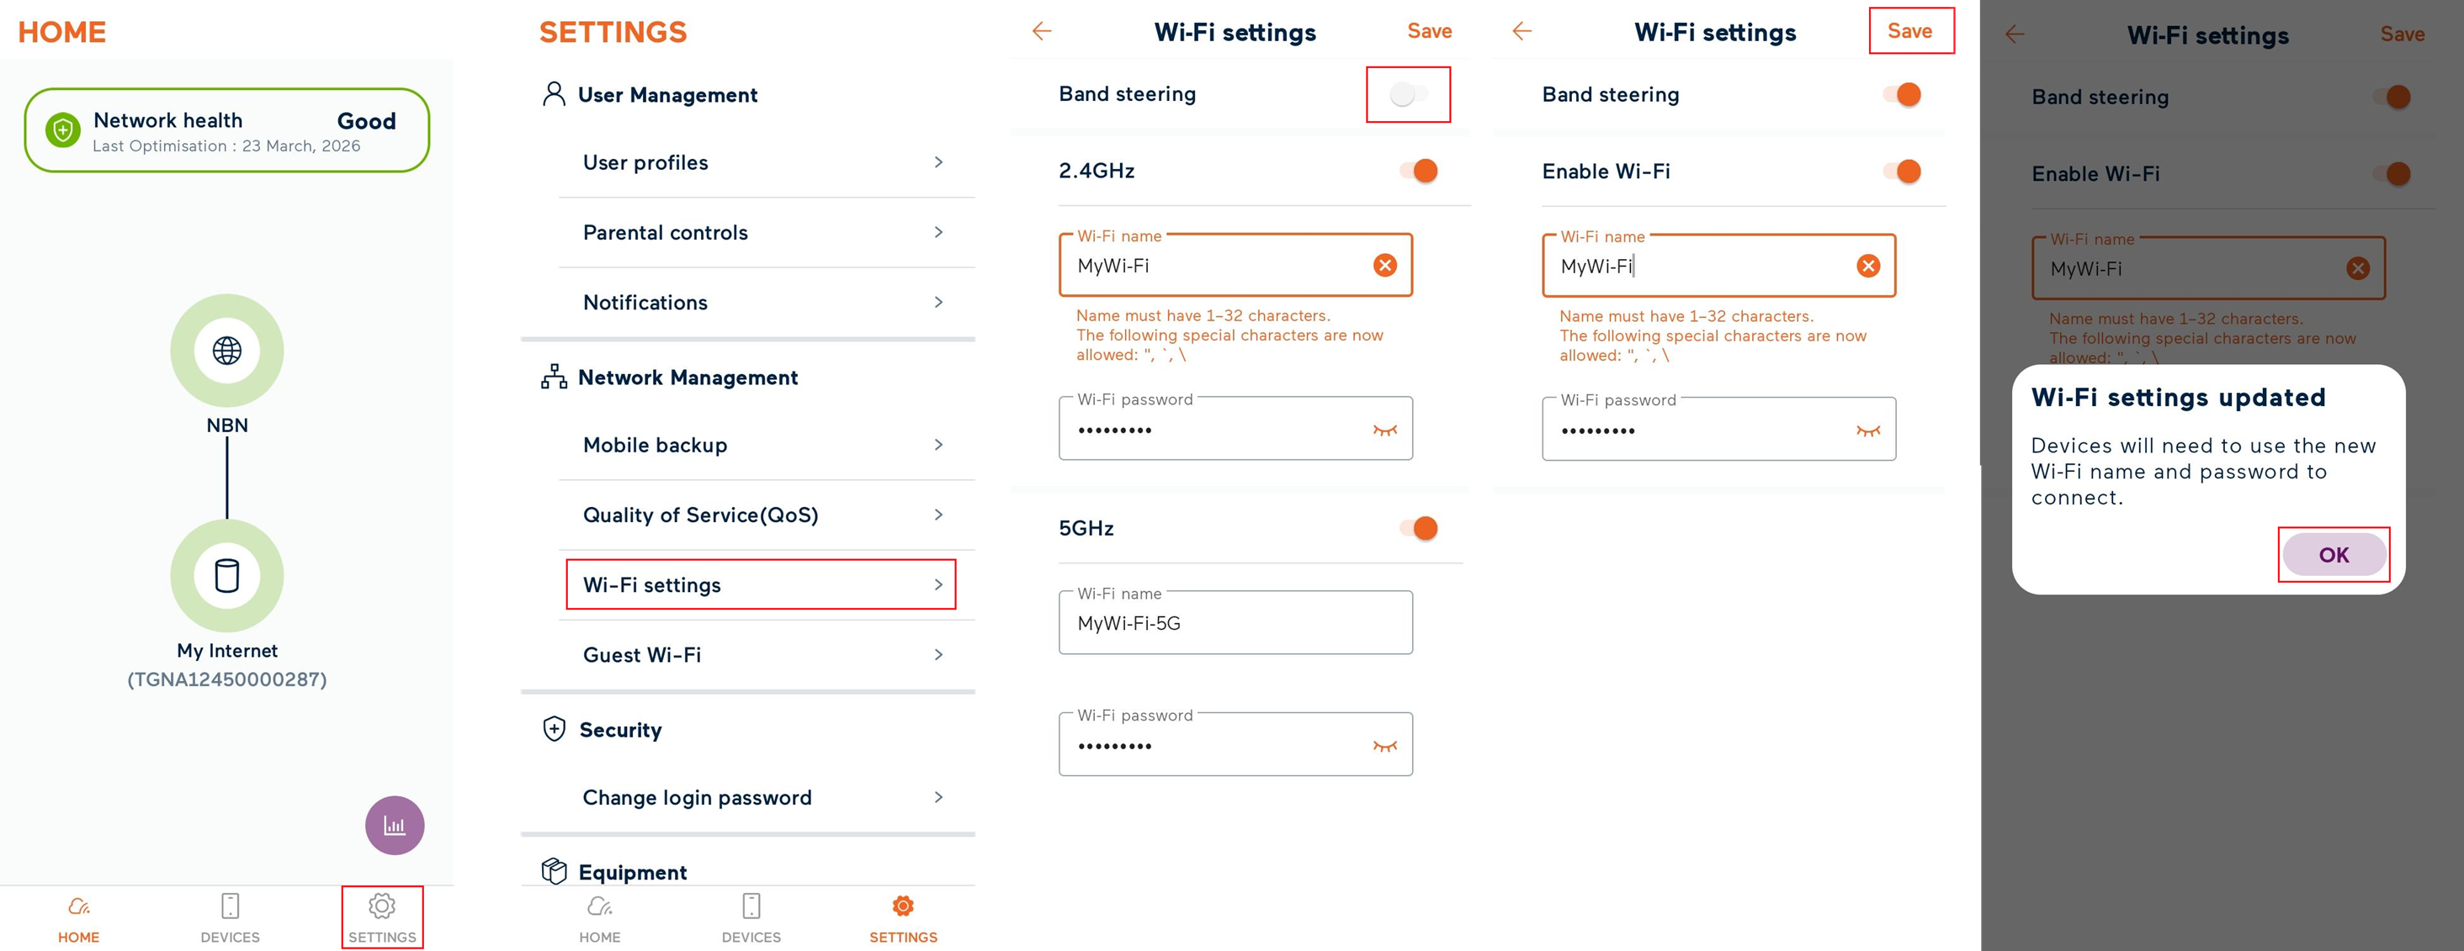
Task: Click the Network health Good badge
Action: (226, 129)
